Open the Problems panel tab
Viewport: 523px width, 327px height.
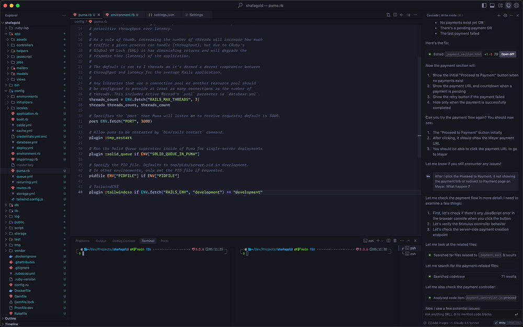point(83,241)
